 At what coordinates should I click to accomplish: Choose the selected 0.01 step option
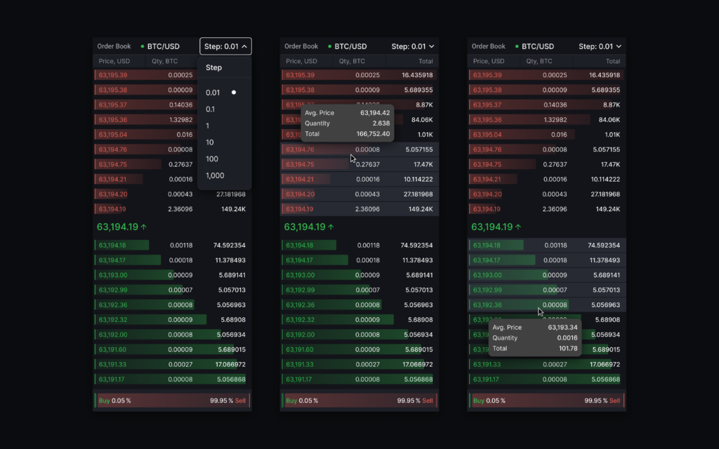224,93
